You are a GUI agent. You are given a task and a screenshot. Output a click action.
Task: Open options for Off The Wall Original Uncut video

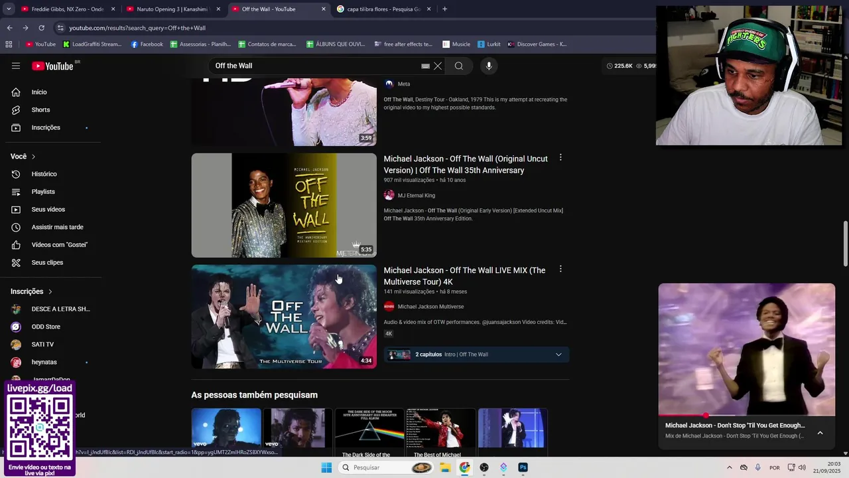pyautogui.click(x=560, y=158)
